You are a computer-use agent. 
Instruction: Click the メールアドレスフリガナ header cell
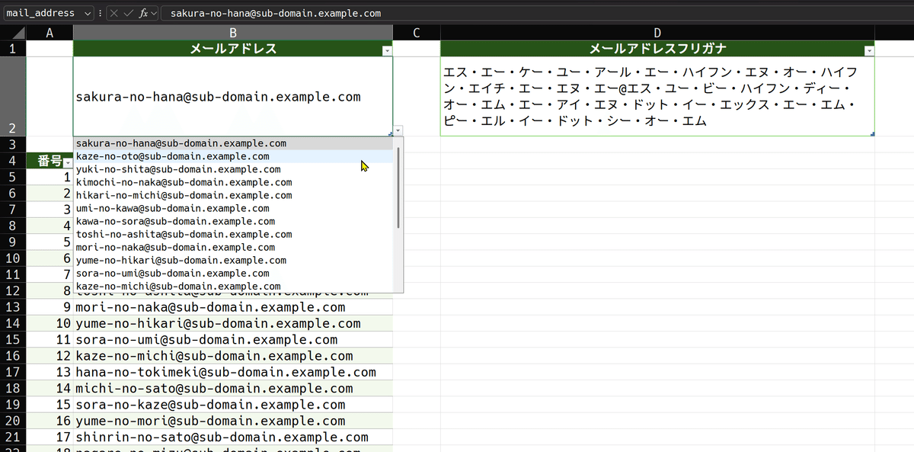(x=657, y=49)
